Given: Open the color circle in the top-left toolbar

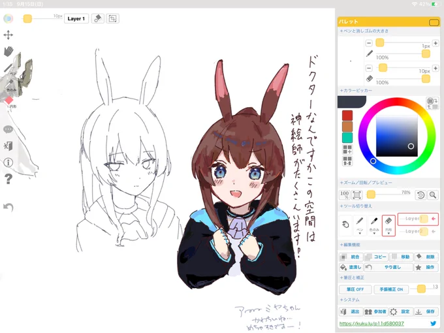Looking at the screenshot, I should [8, 19].
